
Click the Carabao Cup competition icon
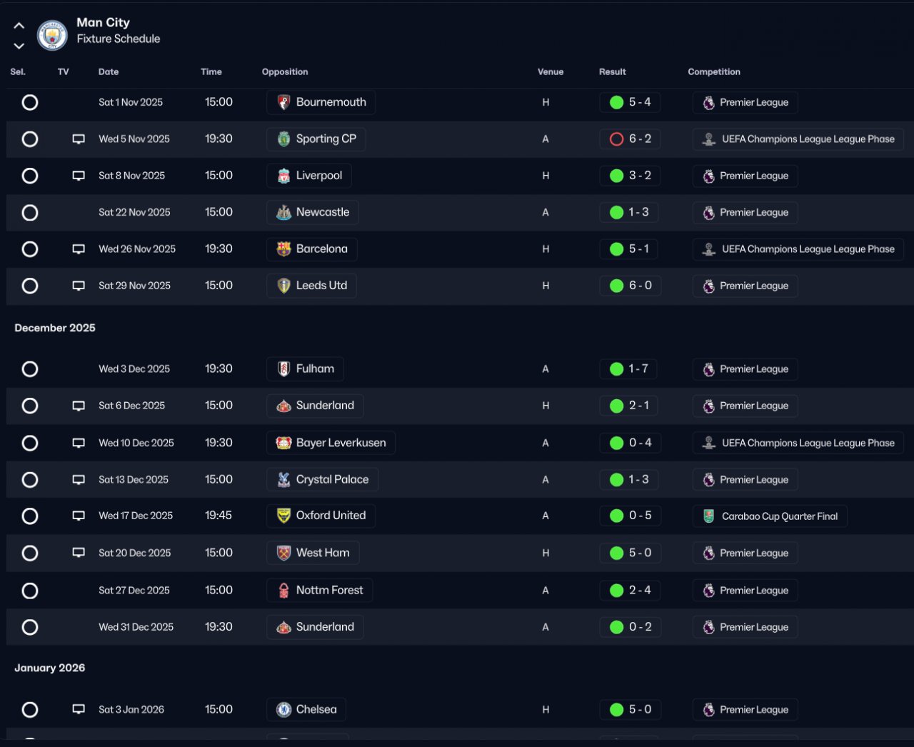tap(708, 516)
